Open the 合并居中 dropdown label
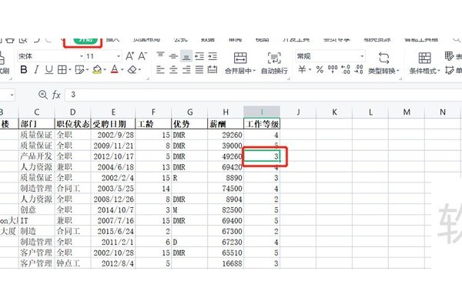The width and height of the screenshot is (462, 308). coord(240,71)
